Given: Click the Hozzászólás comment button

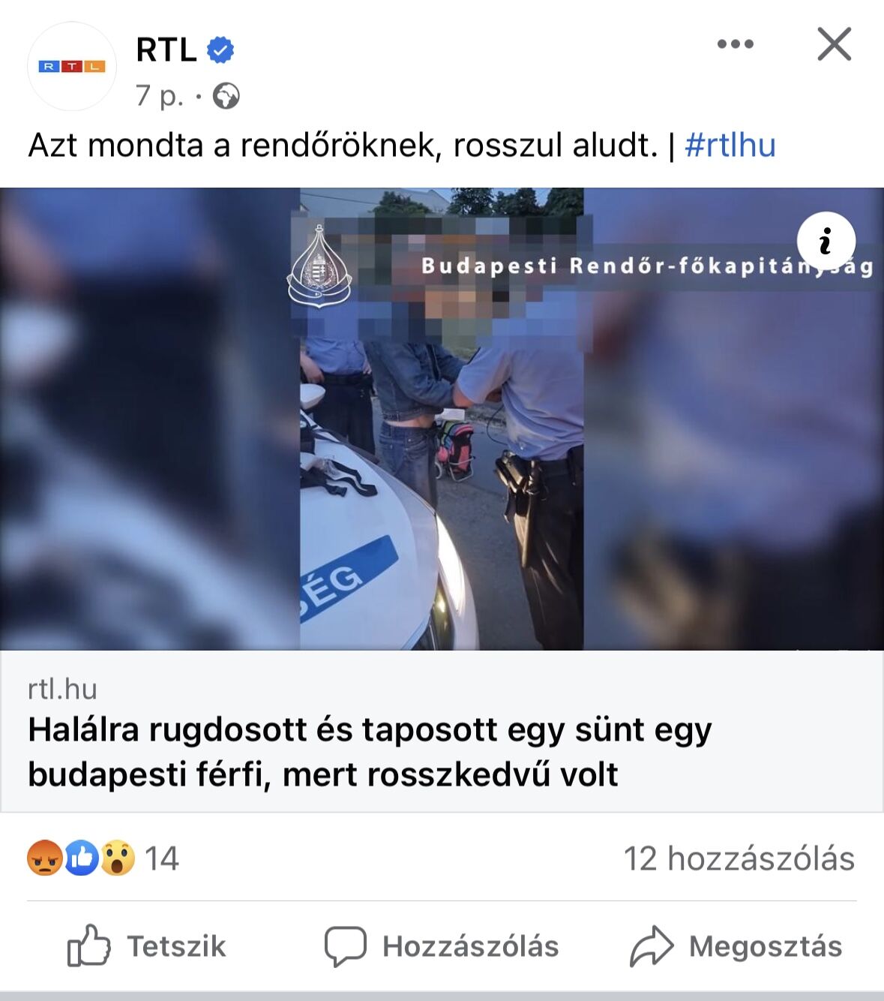Looking at the screenshot, I should coord(442,946).
